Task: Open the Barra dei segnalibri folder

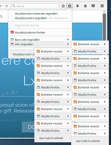Action: coord(40,40)
